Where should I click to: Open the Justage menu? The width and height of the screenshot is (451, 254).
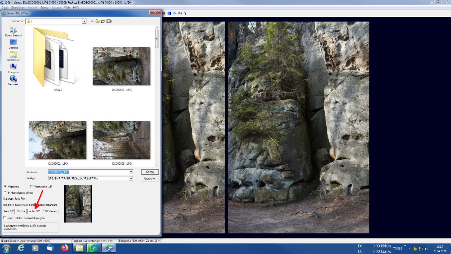click(56, 7)
